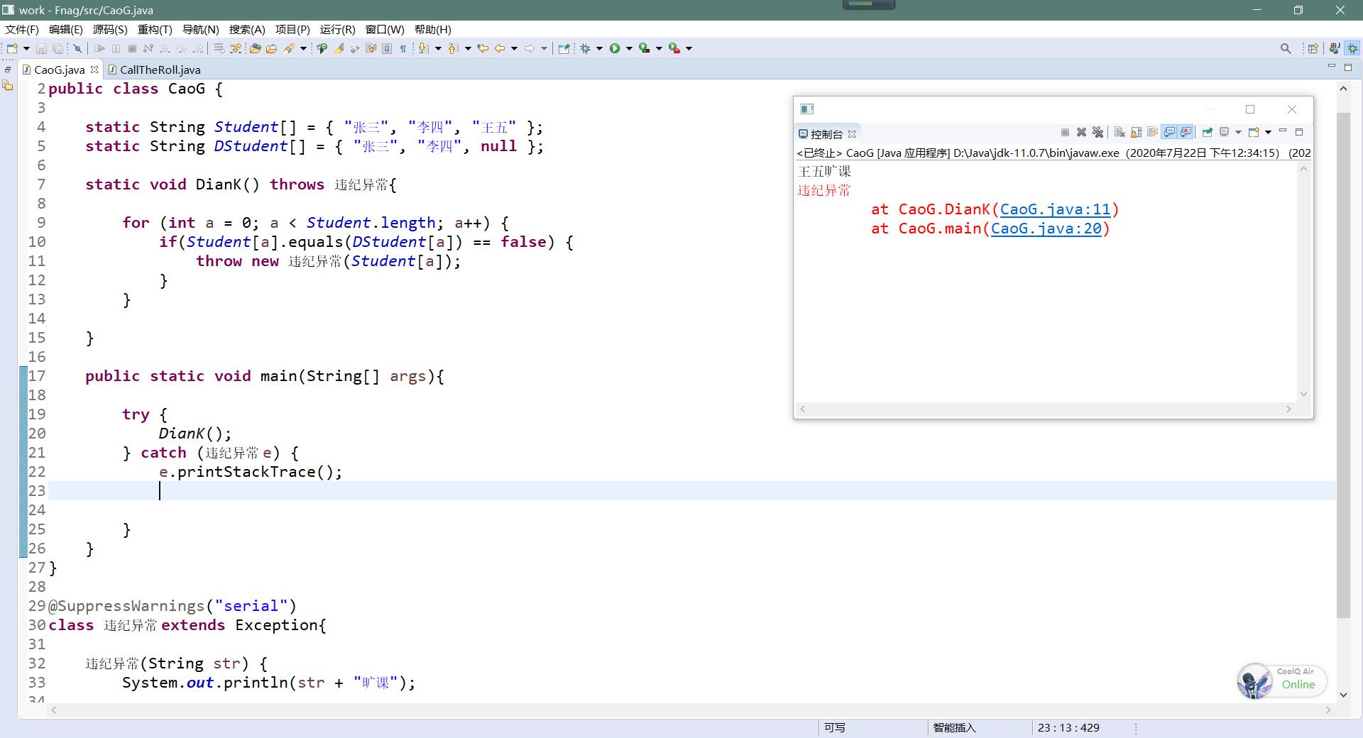Screen dimensions: 1363x738
Task: Click the console Remove Launch X icon
Action: pos(1081,132)
